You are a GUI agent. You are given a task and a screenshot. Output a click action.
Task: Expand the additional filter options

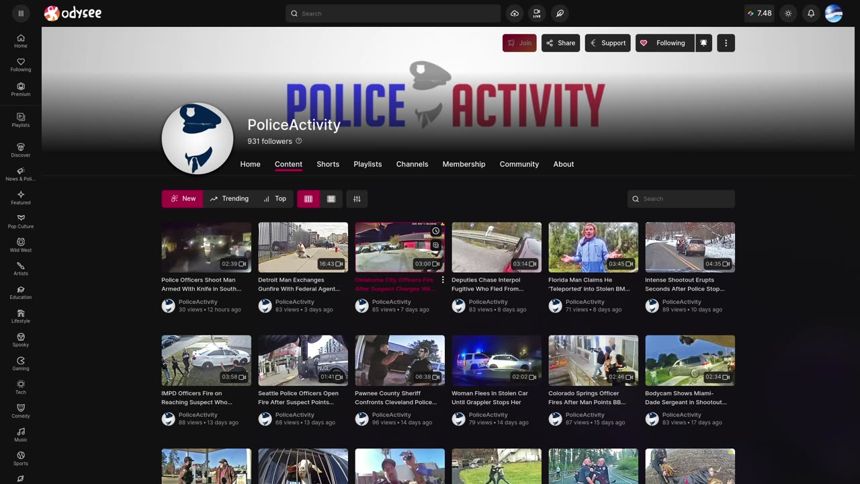(x=357, y=199)
